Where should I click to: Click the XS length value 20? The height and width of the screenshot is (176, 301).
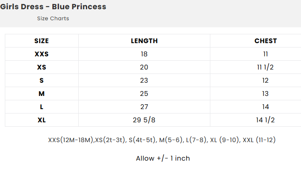144,67
